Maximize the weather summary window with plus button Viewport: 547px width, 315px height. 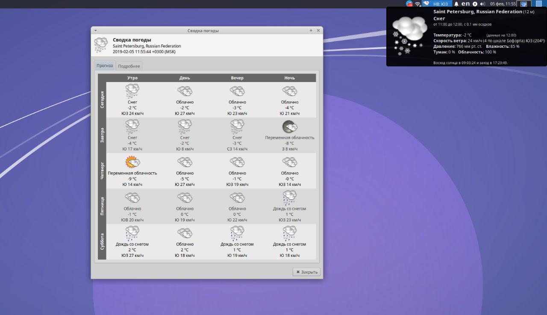pyautogui.click(x=311, y=31)
